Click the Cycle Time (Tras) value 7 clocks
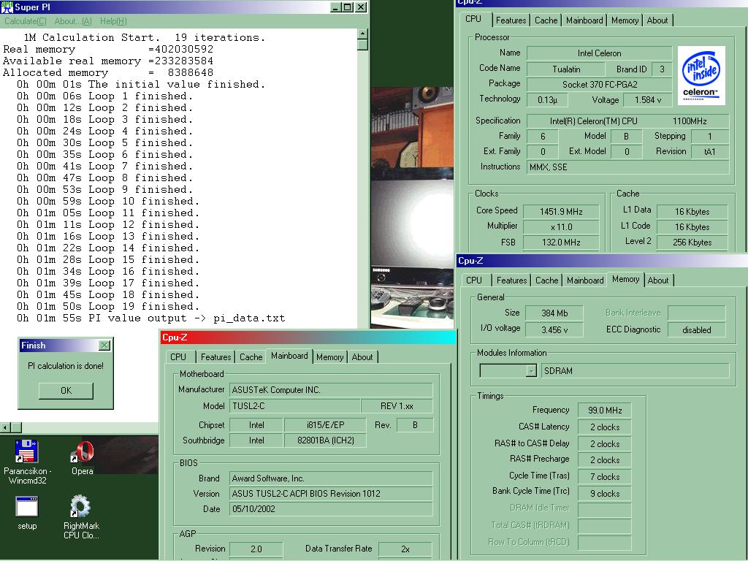Image resolution: width=748 pixels, height=561 pixels. (604, 476)
